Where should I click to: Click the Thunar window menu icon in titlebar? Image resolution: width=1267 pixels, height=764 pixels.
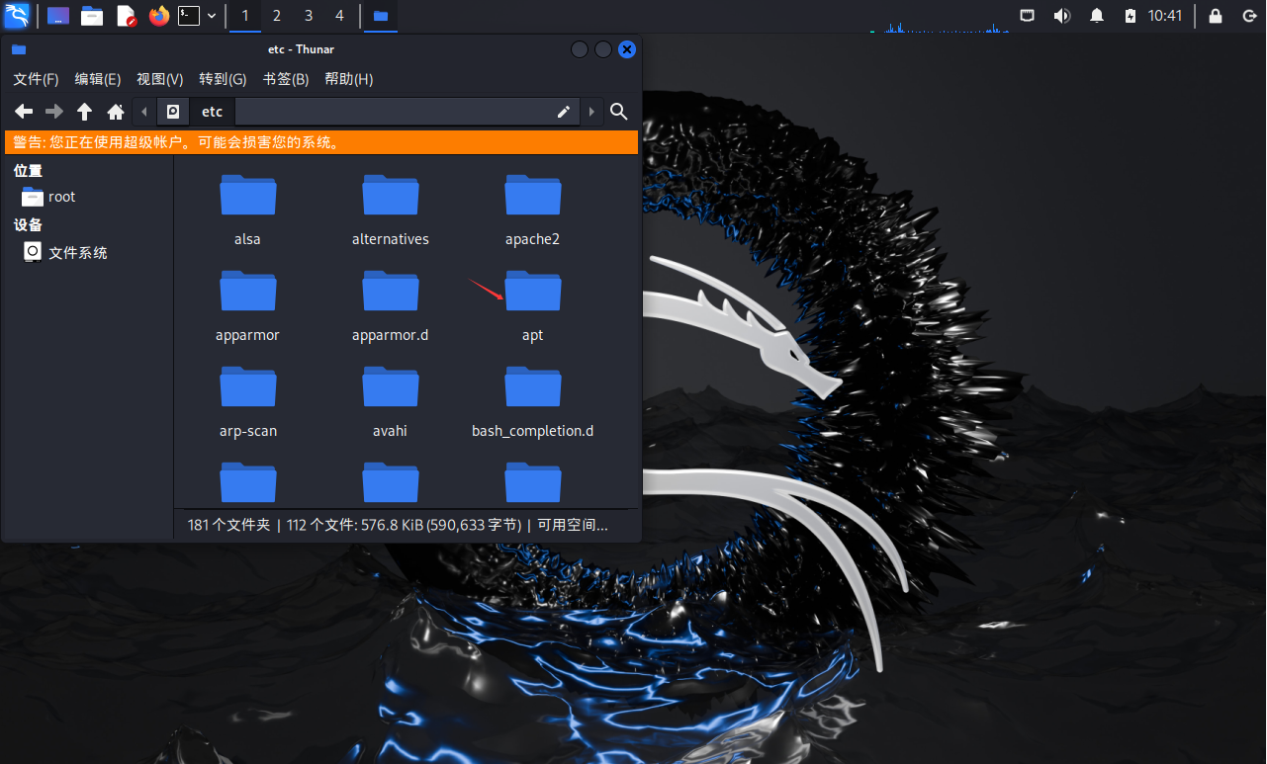(19, 49)
